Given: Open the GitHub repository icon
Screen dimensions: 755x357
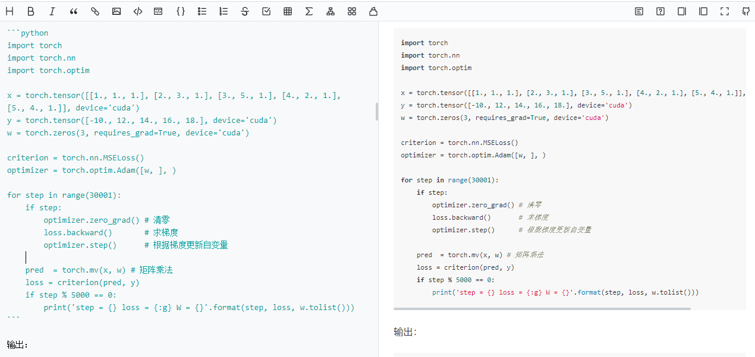Looking at the screenshot, I should (x=746, y=11).
